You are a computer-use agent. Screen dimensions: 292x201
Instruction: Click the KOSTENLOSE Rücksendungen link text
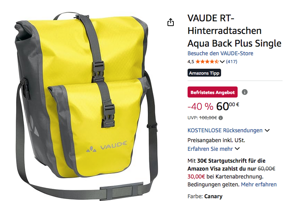pos(225,130)
